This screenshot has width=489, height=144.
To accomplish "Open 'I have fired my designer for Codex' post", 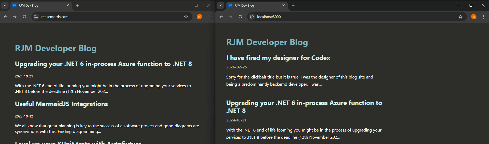I will point(278,58).
